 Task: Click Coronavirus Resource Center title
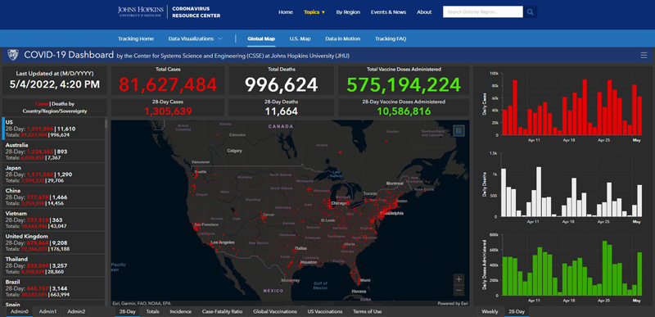pyautogui.click(x=196, y=11)
